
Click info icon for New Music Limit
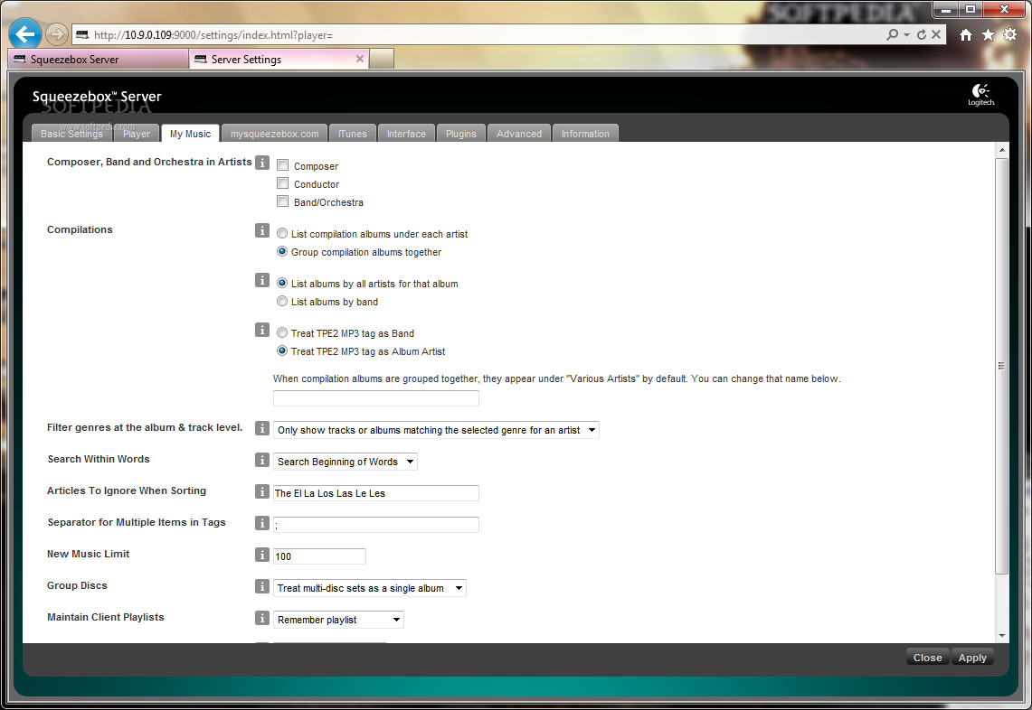pos(262,555)
